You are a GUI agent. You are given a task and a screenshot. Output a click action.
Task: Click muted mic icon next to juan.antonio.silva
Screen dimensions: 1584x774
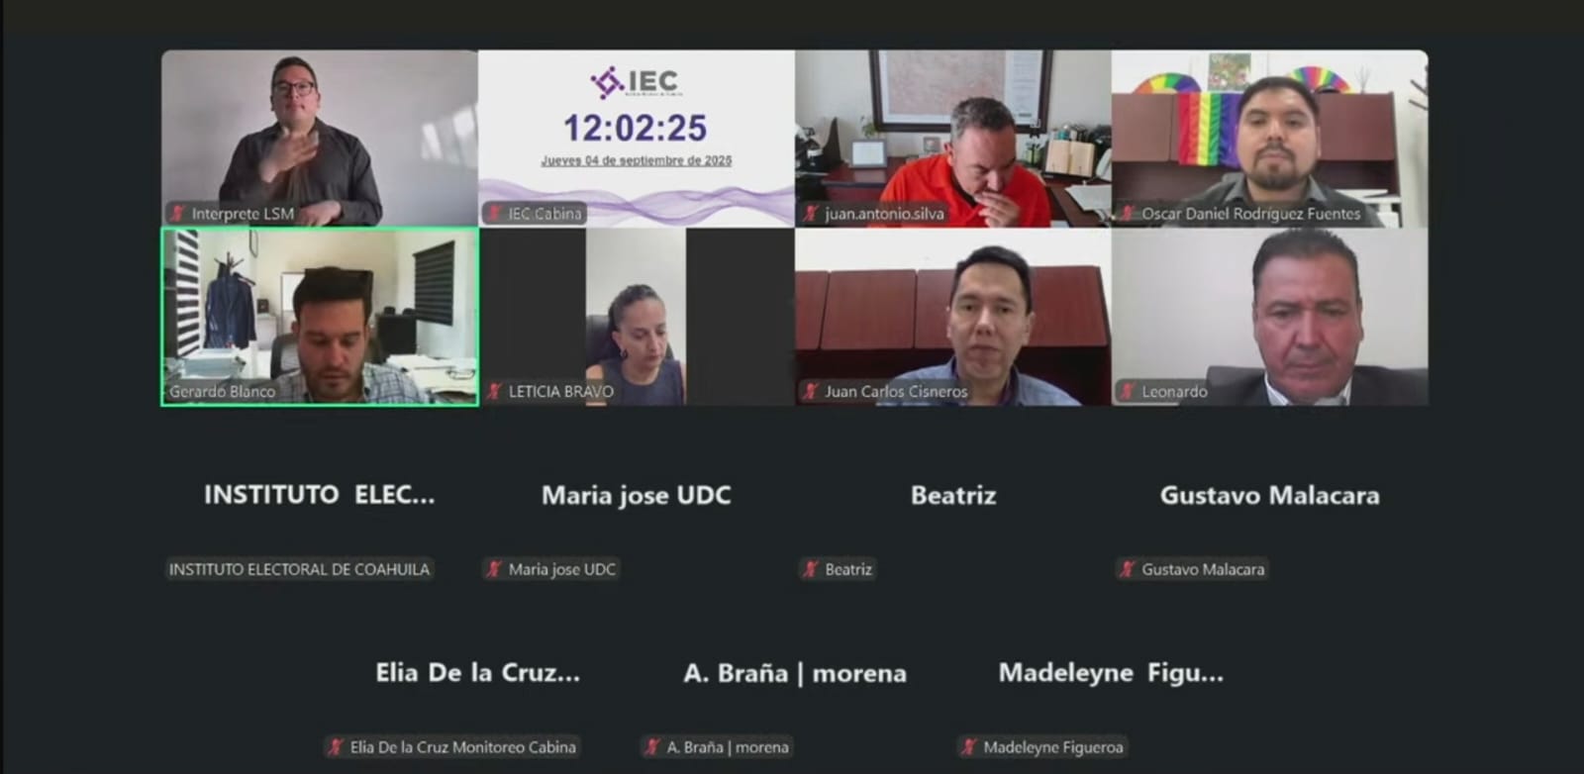point(811,213)
